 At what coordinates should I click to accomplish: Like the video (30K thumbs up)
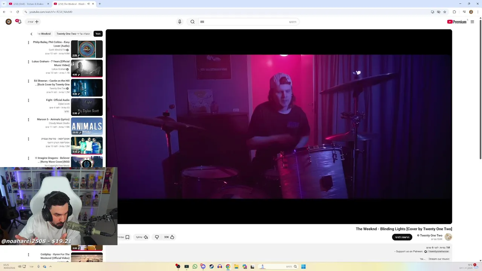169,237
